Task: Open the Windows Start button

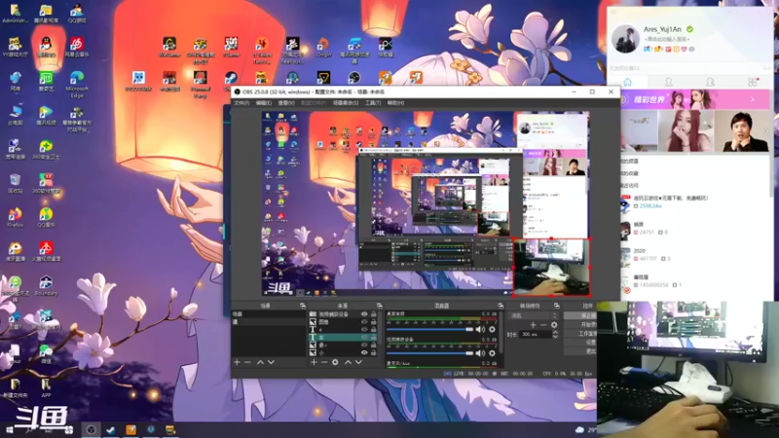Action: (x=9, y=429)
